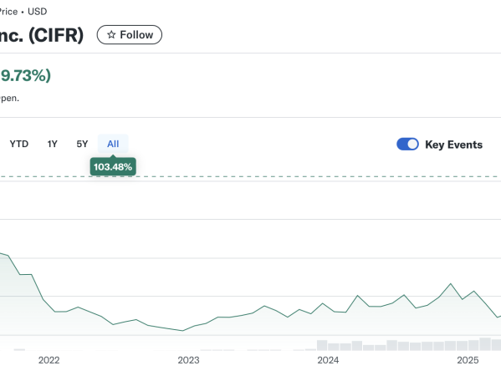Click the Key Events label text
The width and height of the screenshot is (501, 376).
[x=453, y=145]
